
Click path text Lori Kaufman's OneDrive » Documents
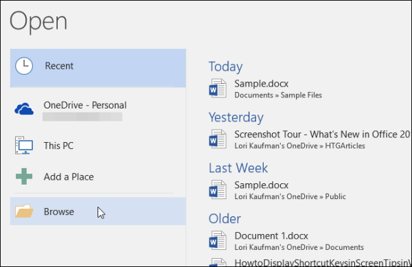click(x=299, y=247)
